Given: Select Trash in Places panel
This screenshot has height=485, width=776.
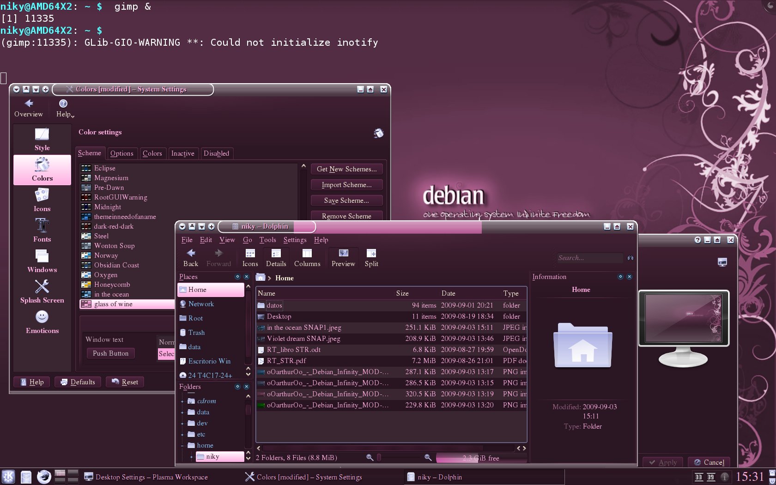Looking at the screenshot, I should (211, 333).
